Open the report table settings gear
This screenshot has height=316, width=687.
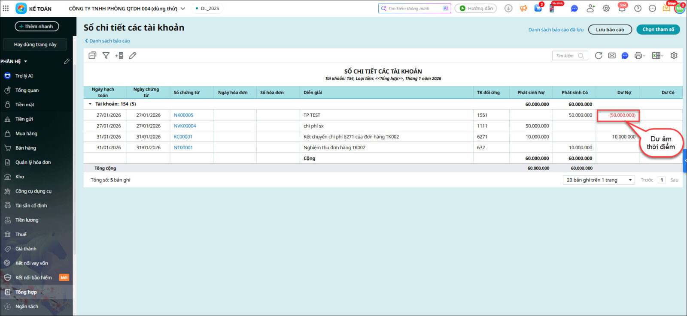(x=674, y=55)
